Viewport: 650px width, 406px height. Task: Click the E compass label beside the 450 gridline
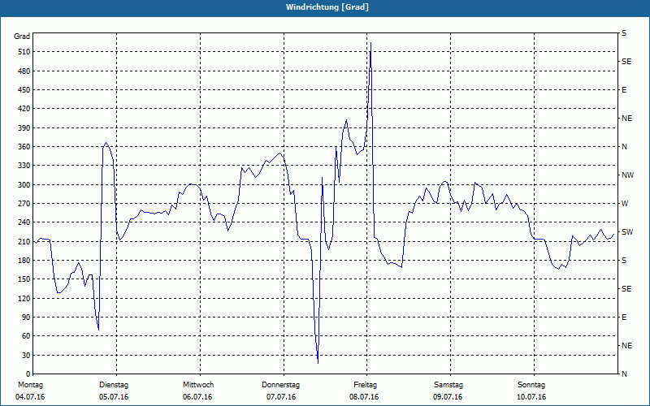[624, 90]
